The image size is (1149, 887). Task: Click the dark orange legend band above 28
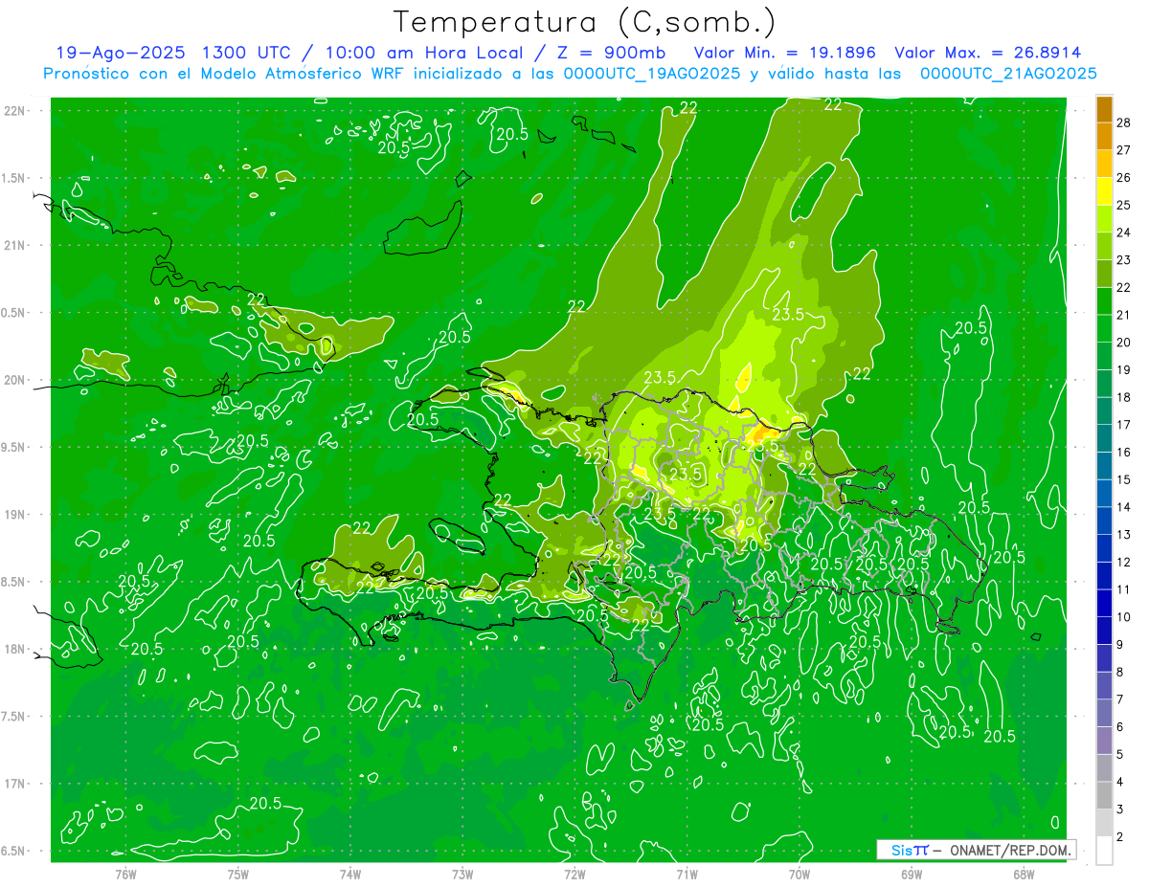tap(1104, 109)
